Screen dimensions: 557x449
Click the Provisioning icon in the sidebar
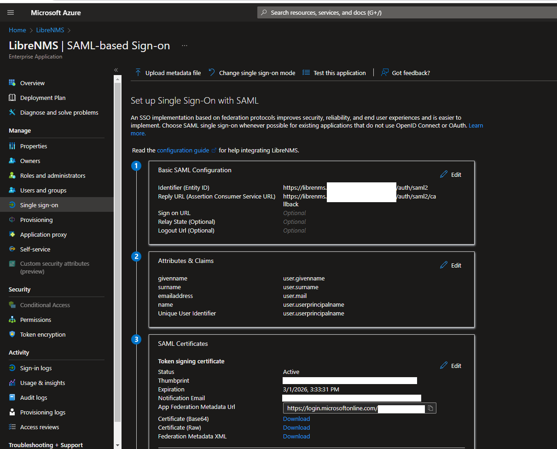12,220
